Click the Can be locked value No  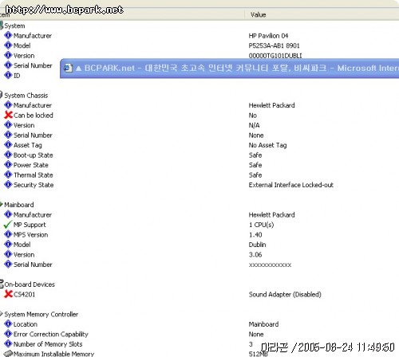pos(253,116)
